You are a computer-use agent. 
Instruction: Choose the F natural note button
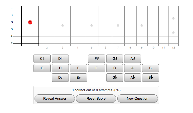[96, 68]
